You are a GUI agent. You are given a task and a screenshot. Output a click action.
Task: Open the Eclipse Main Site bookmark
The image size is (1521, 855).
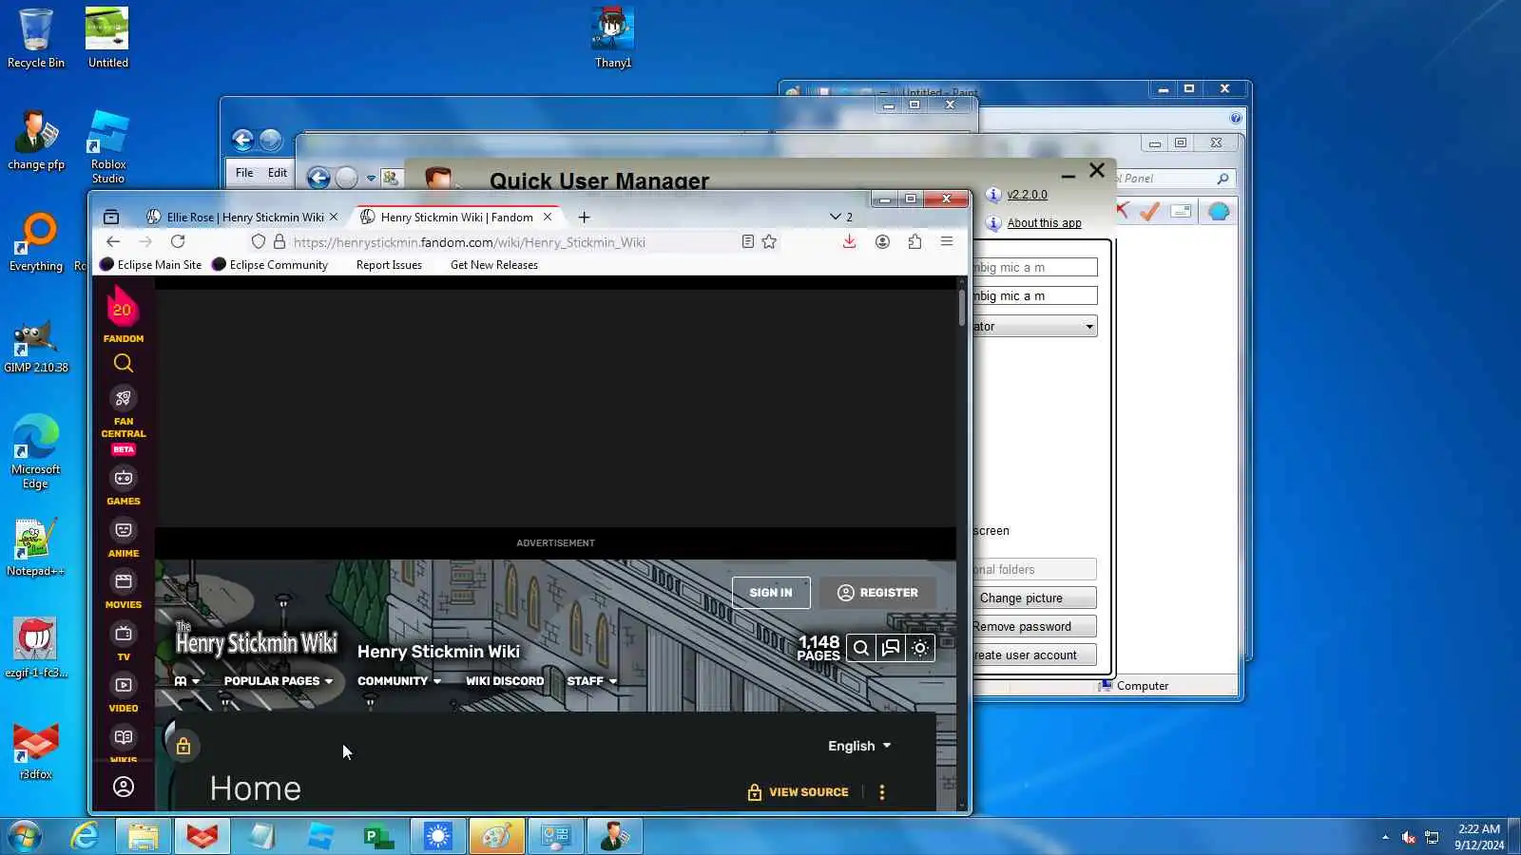tap(151, 265)
